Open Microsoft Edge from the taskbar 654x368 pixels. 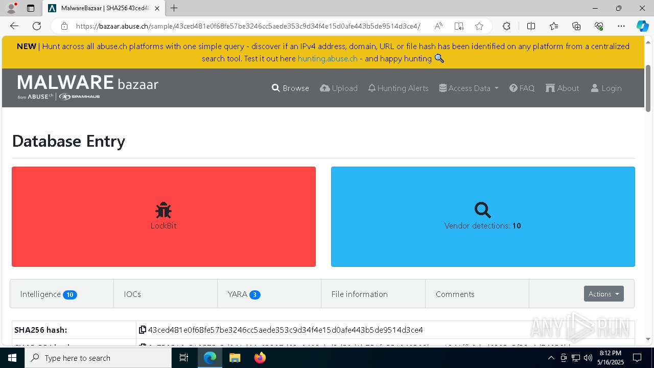click(x=210, y=358)
